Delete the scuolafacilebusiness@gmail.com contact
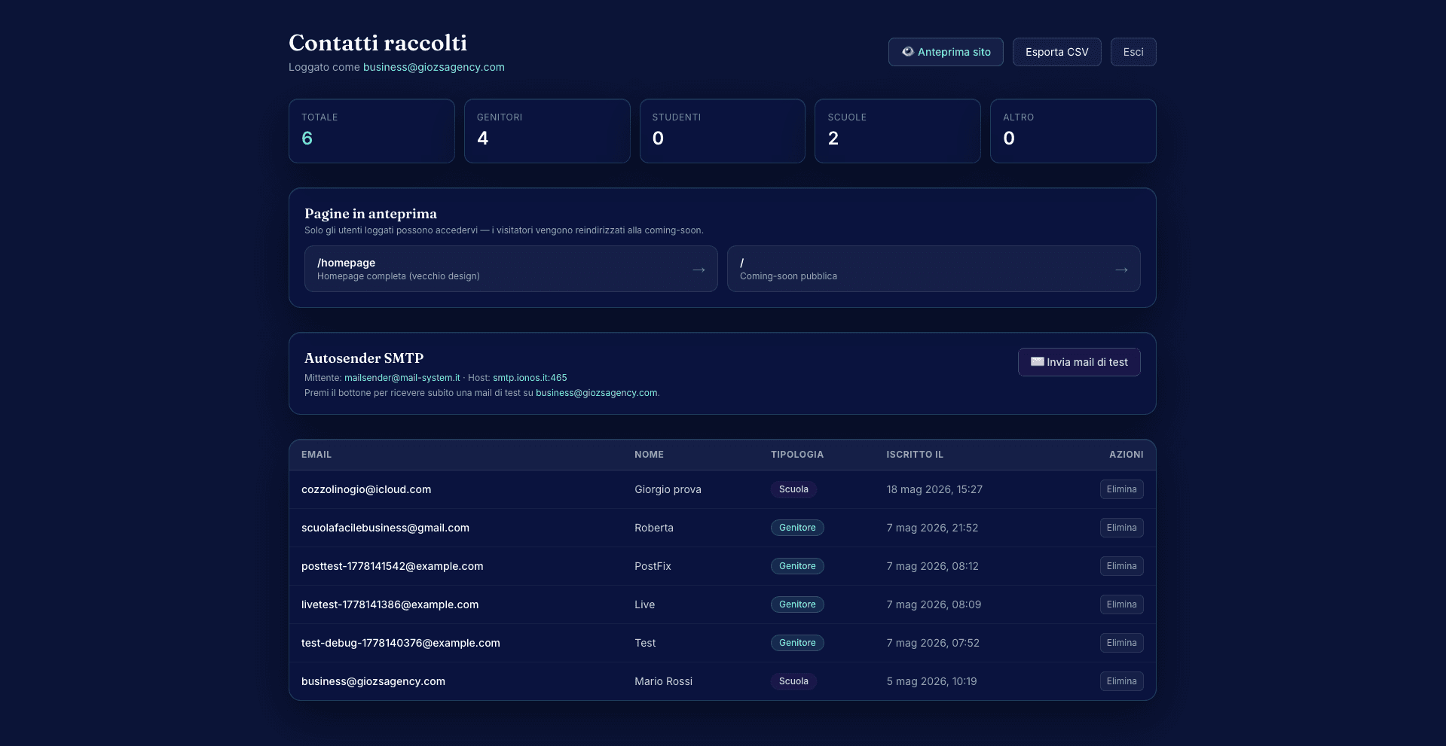 click(1121, 528)
